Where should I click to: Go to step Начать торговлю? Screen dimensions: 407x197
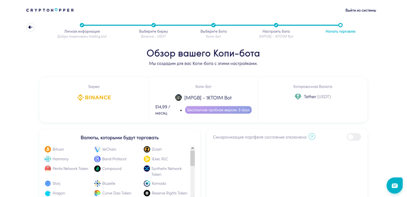pos(340,32)
